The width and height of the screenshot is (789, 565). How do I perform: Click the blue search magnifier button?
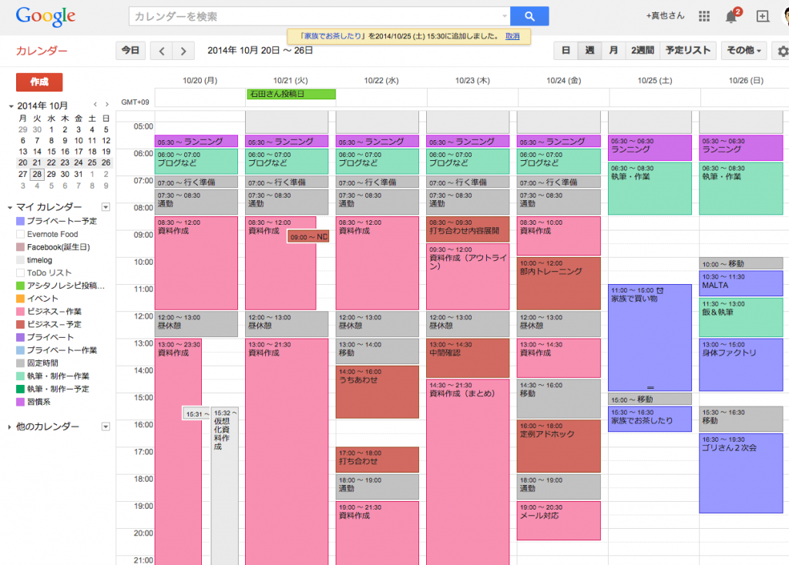(529, 16)
